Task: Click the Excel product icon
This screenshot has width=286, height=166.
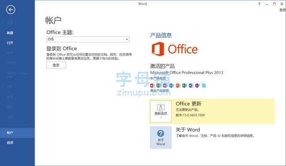Action: click(x=159, y=85)
